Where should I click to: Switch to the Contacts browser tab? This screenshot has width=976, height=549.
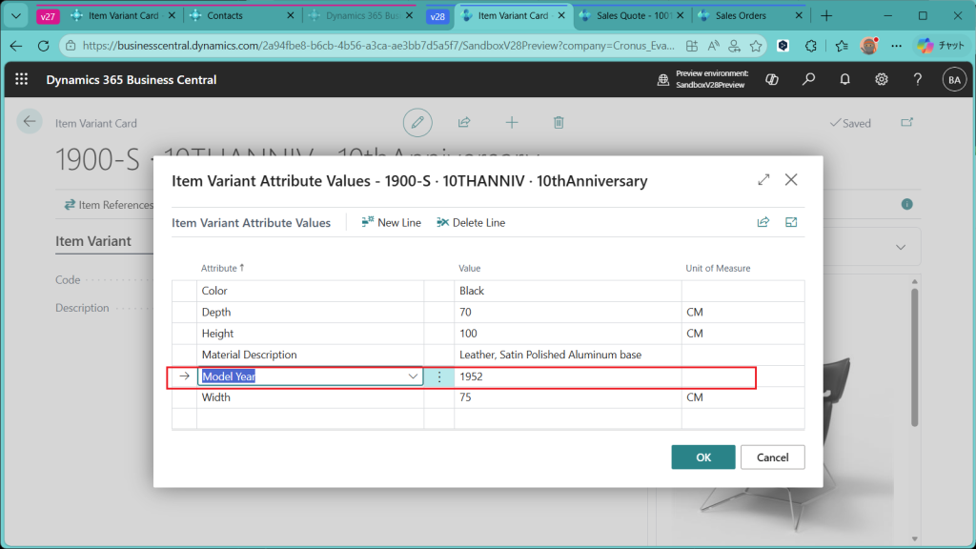(225, 16)
